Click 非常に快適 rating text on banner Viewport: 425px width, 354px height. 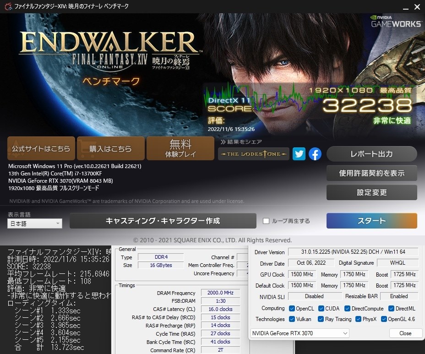[392, 120]
